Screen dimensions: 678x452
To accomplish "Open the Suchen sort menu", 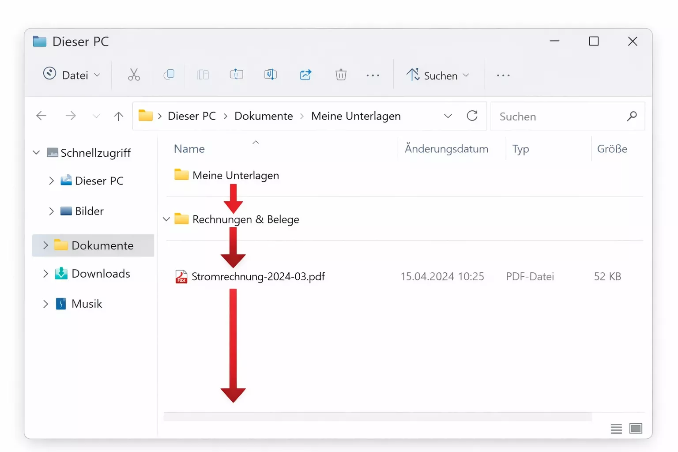I will (438, 75).
